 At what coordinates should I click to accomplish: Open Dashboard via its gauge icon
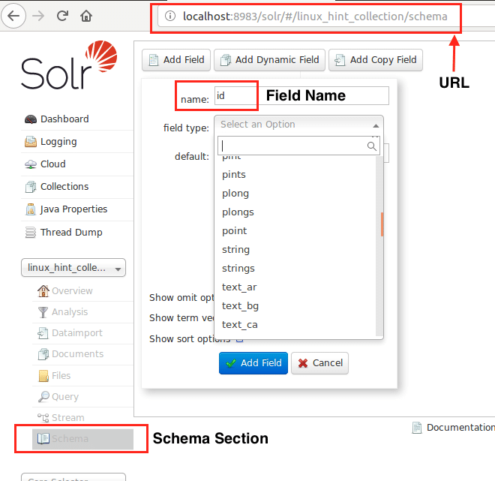(31, 119)
